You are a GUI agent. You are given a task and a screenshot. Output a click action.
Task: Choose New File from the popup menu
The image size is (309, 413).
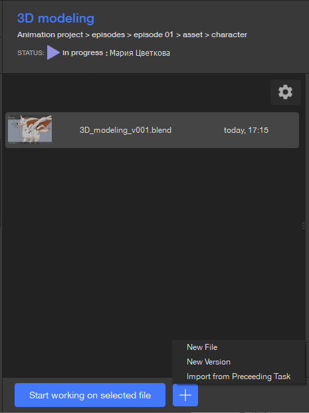point(202,347)
